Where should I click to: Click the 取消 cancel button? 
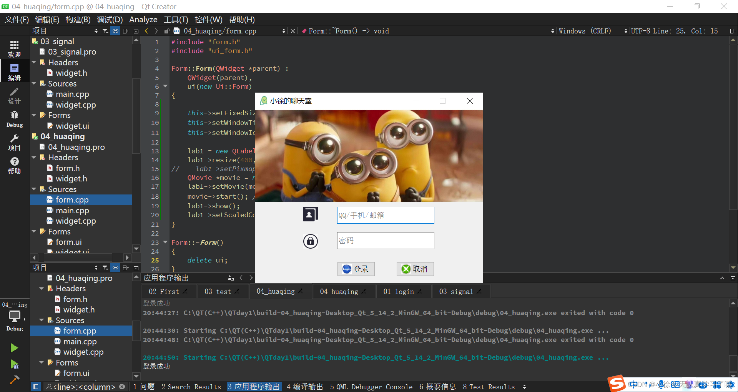click(415, 269)
